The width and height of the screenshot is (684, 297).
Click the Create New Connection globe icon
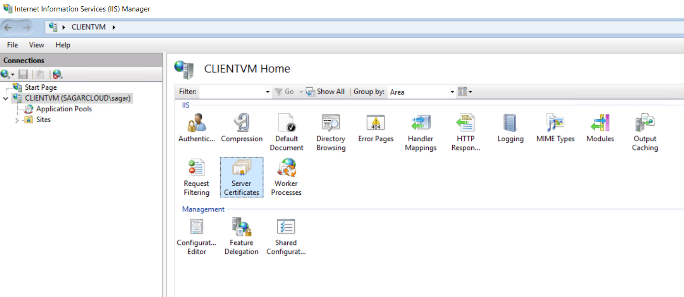5,74
